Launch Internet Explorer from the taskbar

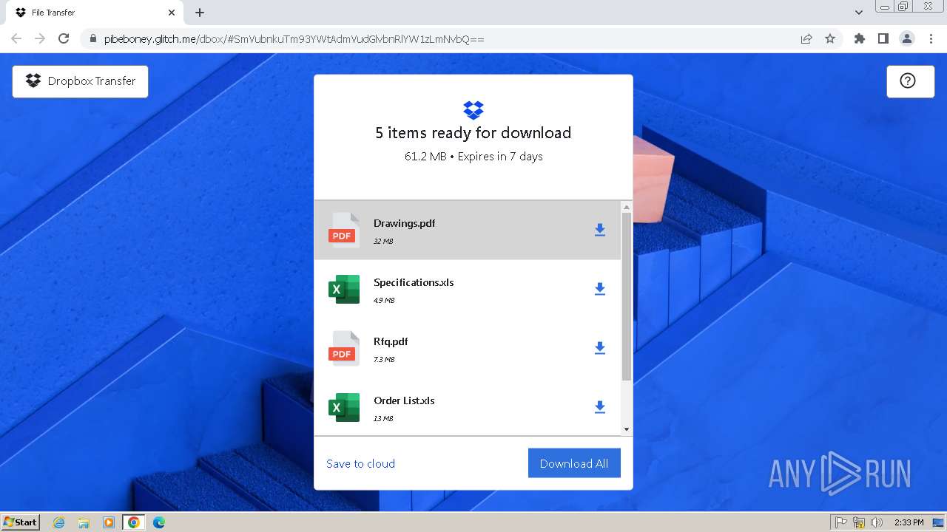(59, 522)
